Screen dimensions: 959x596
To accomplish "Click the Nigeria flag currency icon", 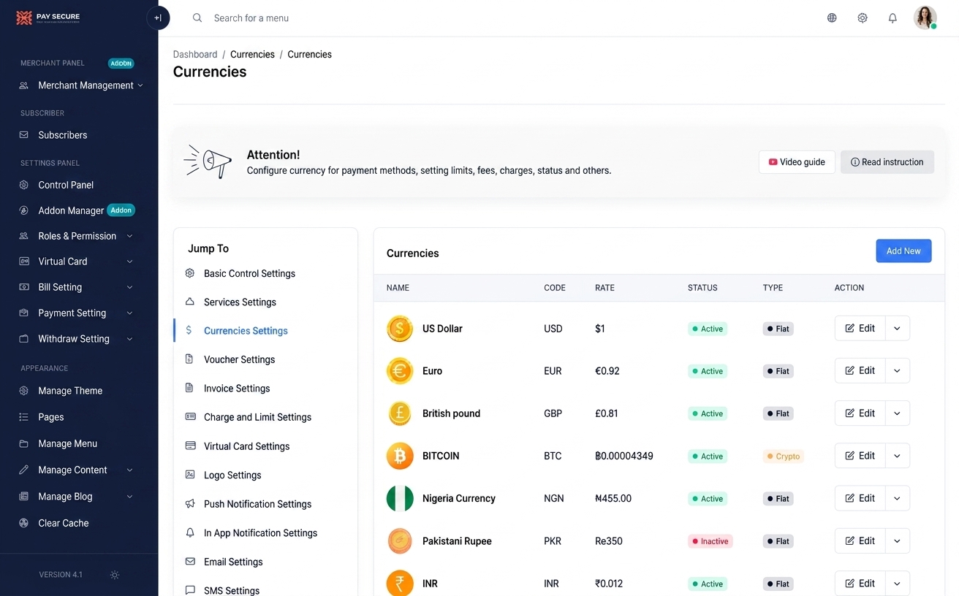I will coord(400,498).
